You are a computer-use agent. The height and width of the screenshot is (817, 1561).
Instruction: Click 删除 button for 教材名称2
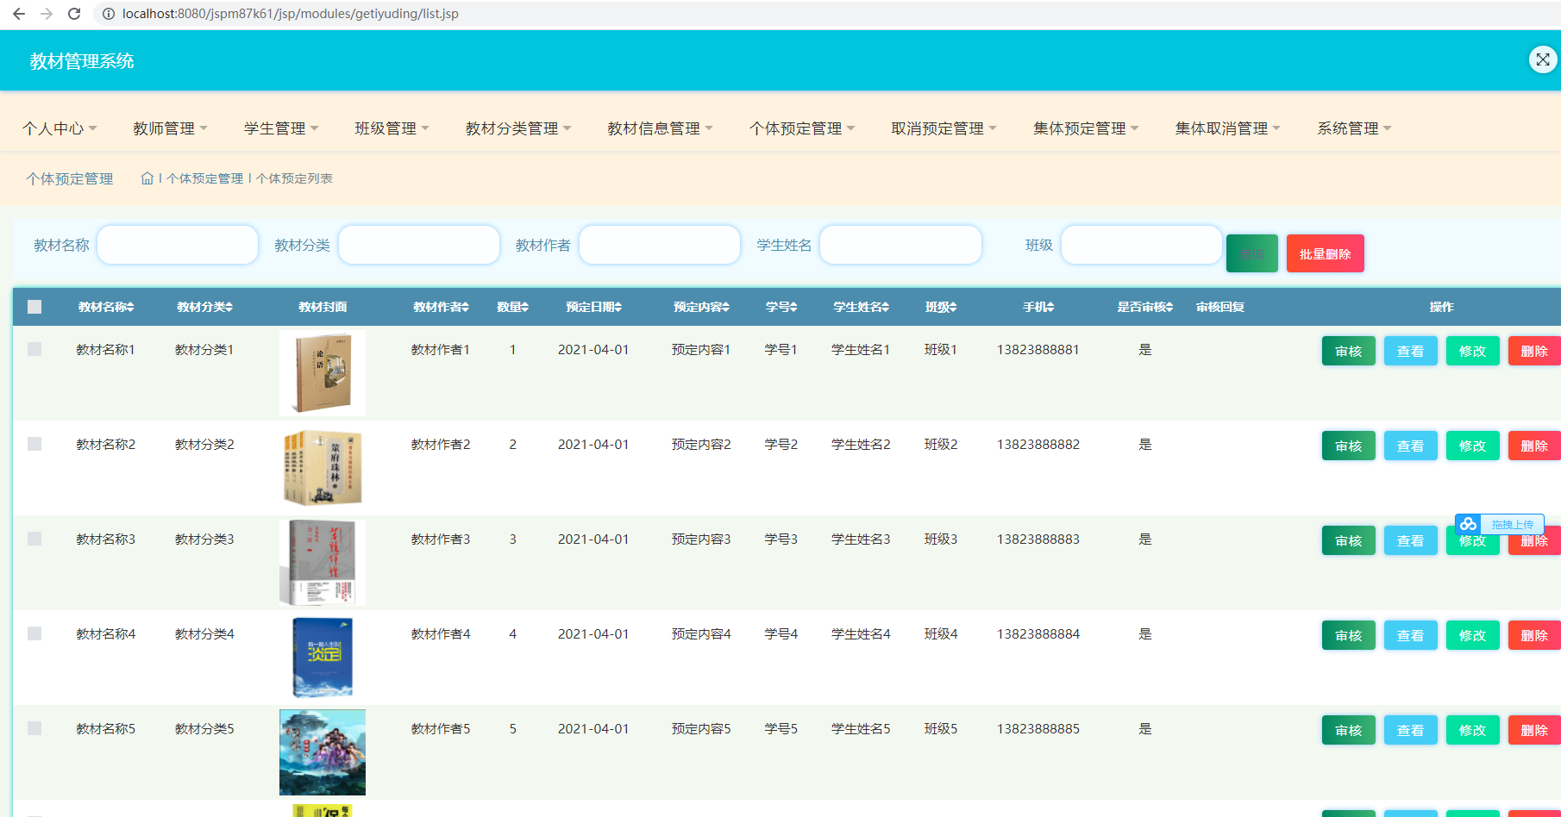(1534, 446)
